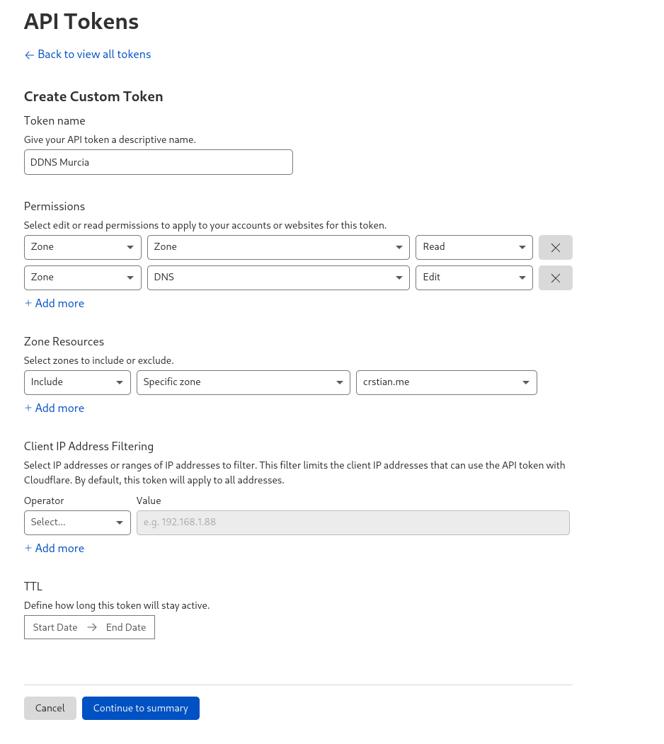
Task: Open the Include/exclude zone dropdown
Action: coord(77,382)
